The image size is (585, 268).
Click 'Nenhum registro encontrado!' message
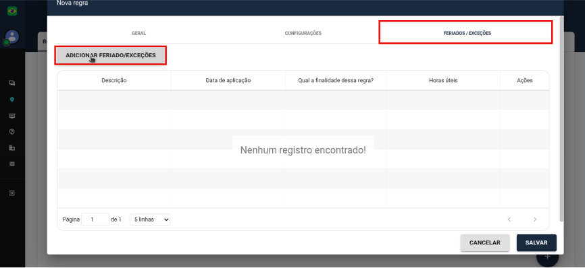[x=303, y=150]
